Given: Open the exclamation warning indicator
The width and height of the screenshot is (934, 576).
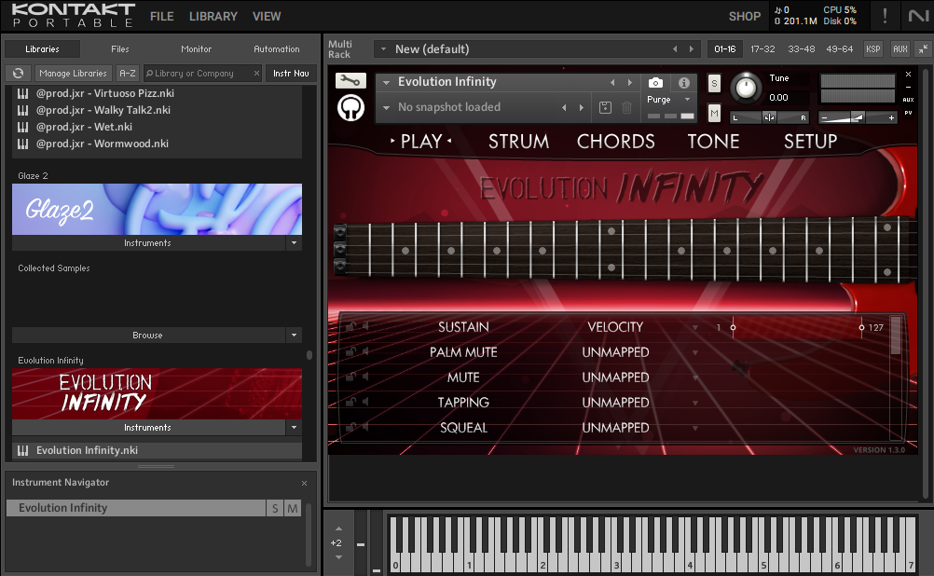Looking at the screenshot, I should click(x=885, y=16).
